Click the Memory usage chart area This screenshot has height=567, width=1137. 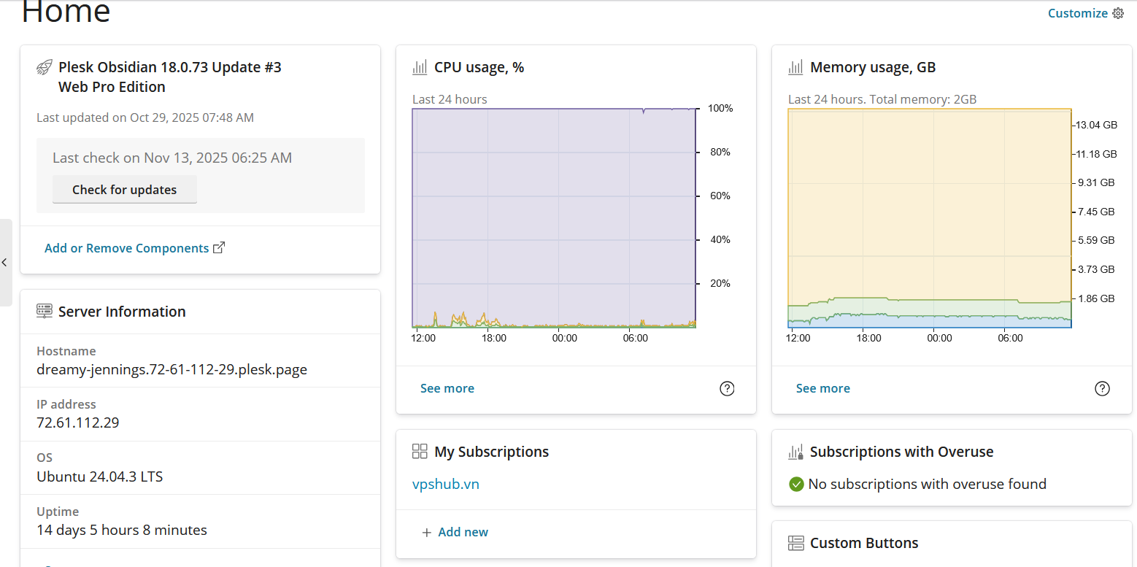click(x=930, y=218)
